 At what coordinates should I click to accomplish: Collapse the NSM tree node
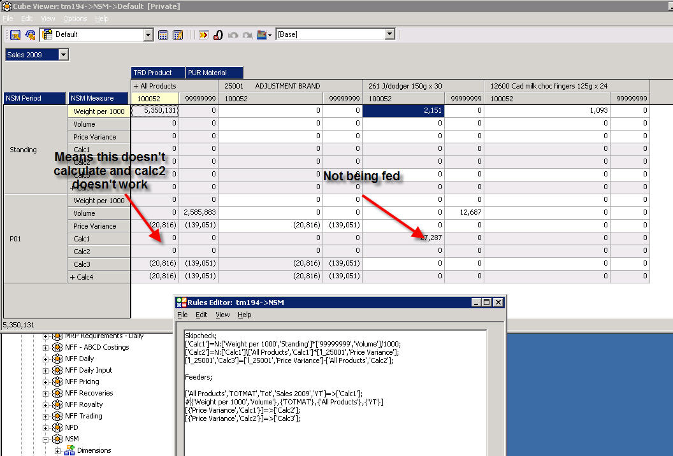coord(45,439)
